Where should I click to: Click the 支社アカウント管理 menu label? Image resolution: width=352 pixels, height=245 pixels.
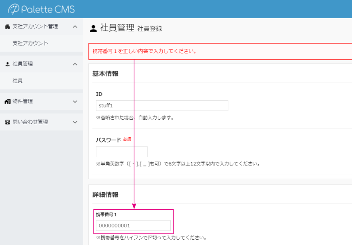tap(35, 26)
